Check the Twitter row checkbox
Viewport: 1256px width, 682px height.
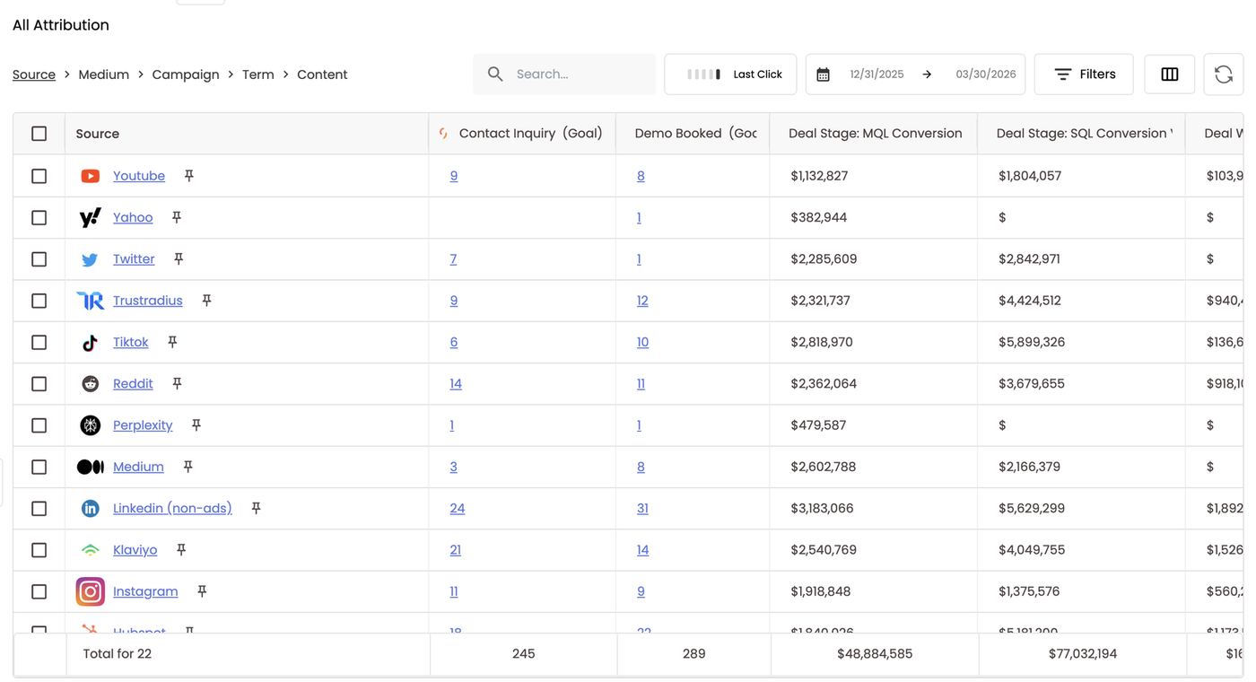point(39,259)
